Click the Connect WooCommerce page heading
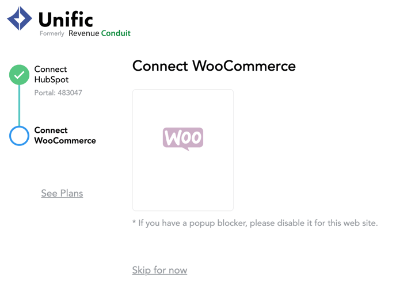The height and width of the screenshot is (296, 396). click(214, 66)
